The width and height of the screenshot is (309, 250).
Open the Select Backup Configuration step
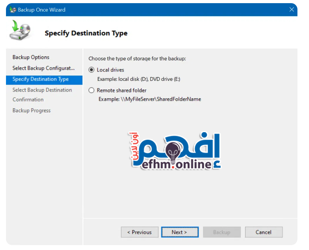click(x=43, y=68)
